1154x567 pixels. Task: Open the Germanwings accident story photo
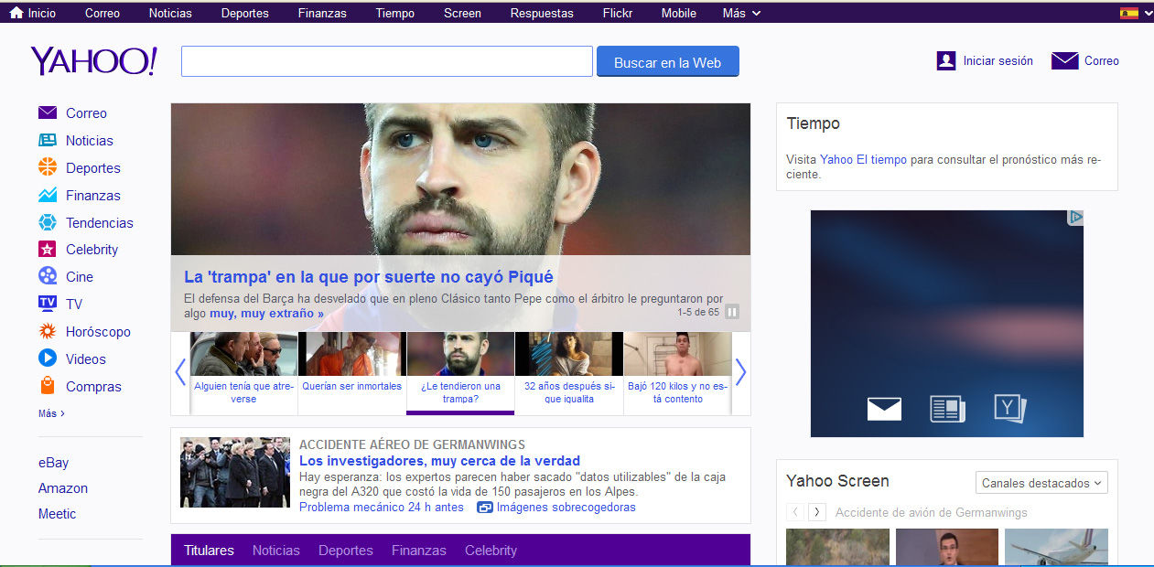235,472
